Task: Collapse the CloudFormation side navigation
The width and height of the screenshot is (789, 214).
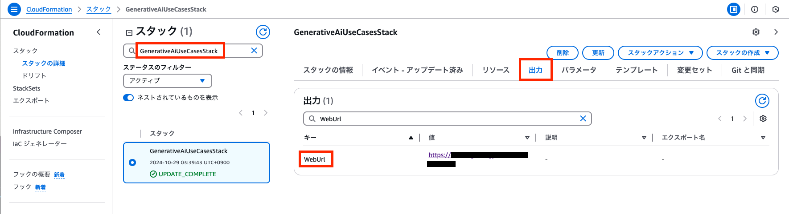Action: 99,32
